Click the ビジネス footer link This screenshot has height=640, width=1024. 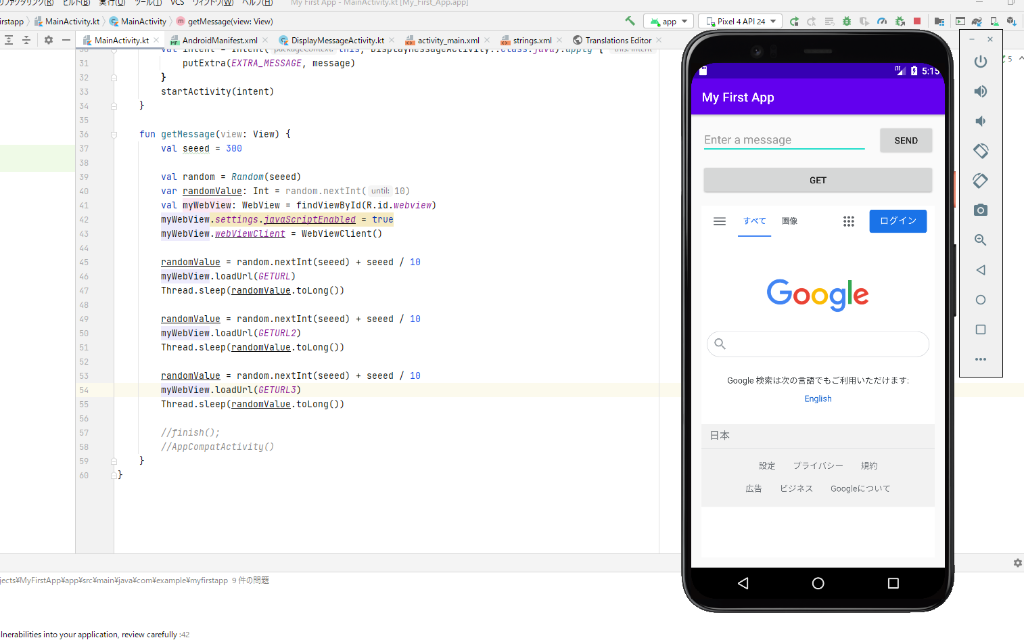coord(796,488)
